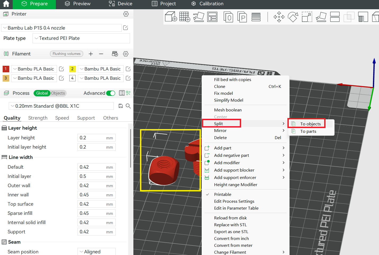Viewport: 379px width, 255px height.
Task: Click the Home icon
Action: (6, 4)
